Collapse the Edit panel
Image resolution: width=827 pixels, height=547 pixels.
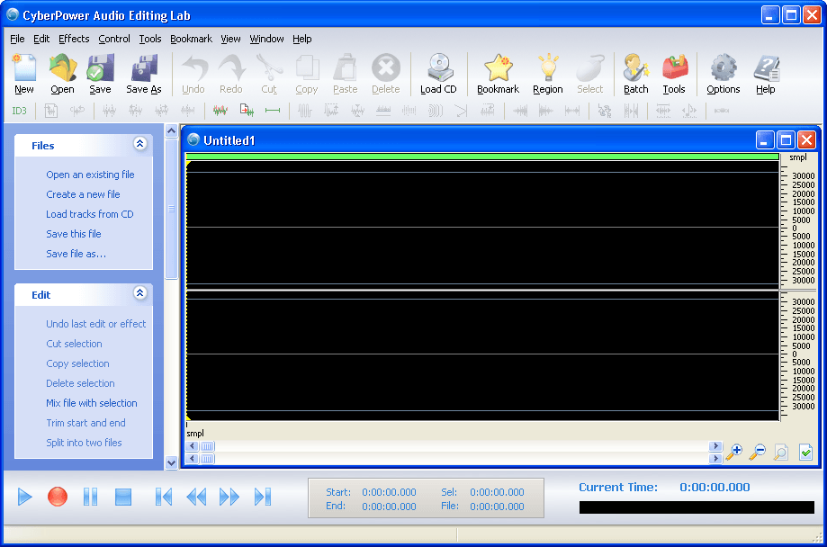tap(139, 294)
